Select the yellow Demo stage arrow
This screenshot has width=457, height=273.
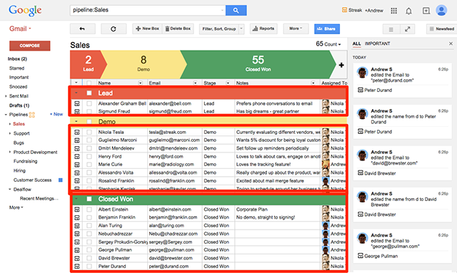click(144, 65)
